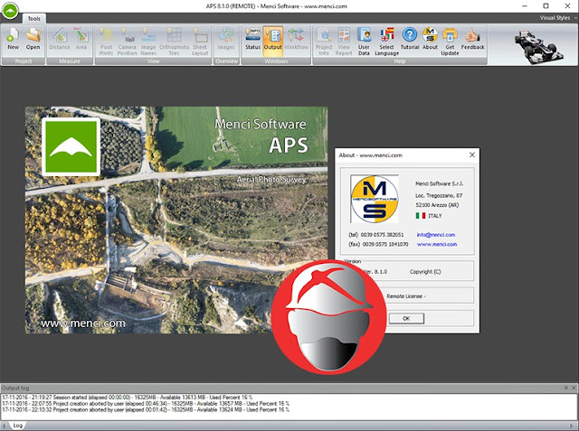Click 'Loc. Tregozzano, 87' address text
The width and height of the screenshot is (579, 431).
tap(439, 195)
